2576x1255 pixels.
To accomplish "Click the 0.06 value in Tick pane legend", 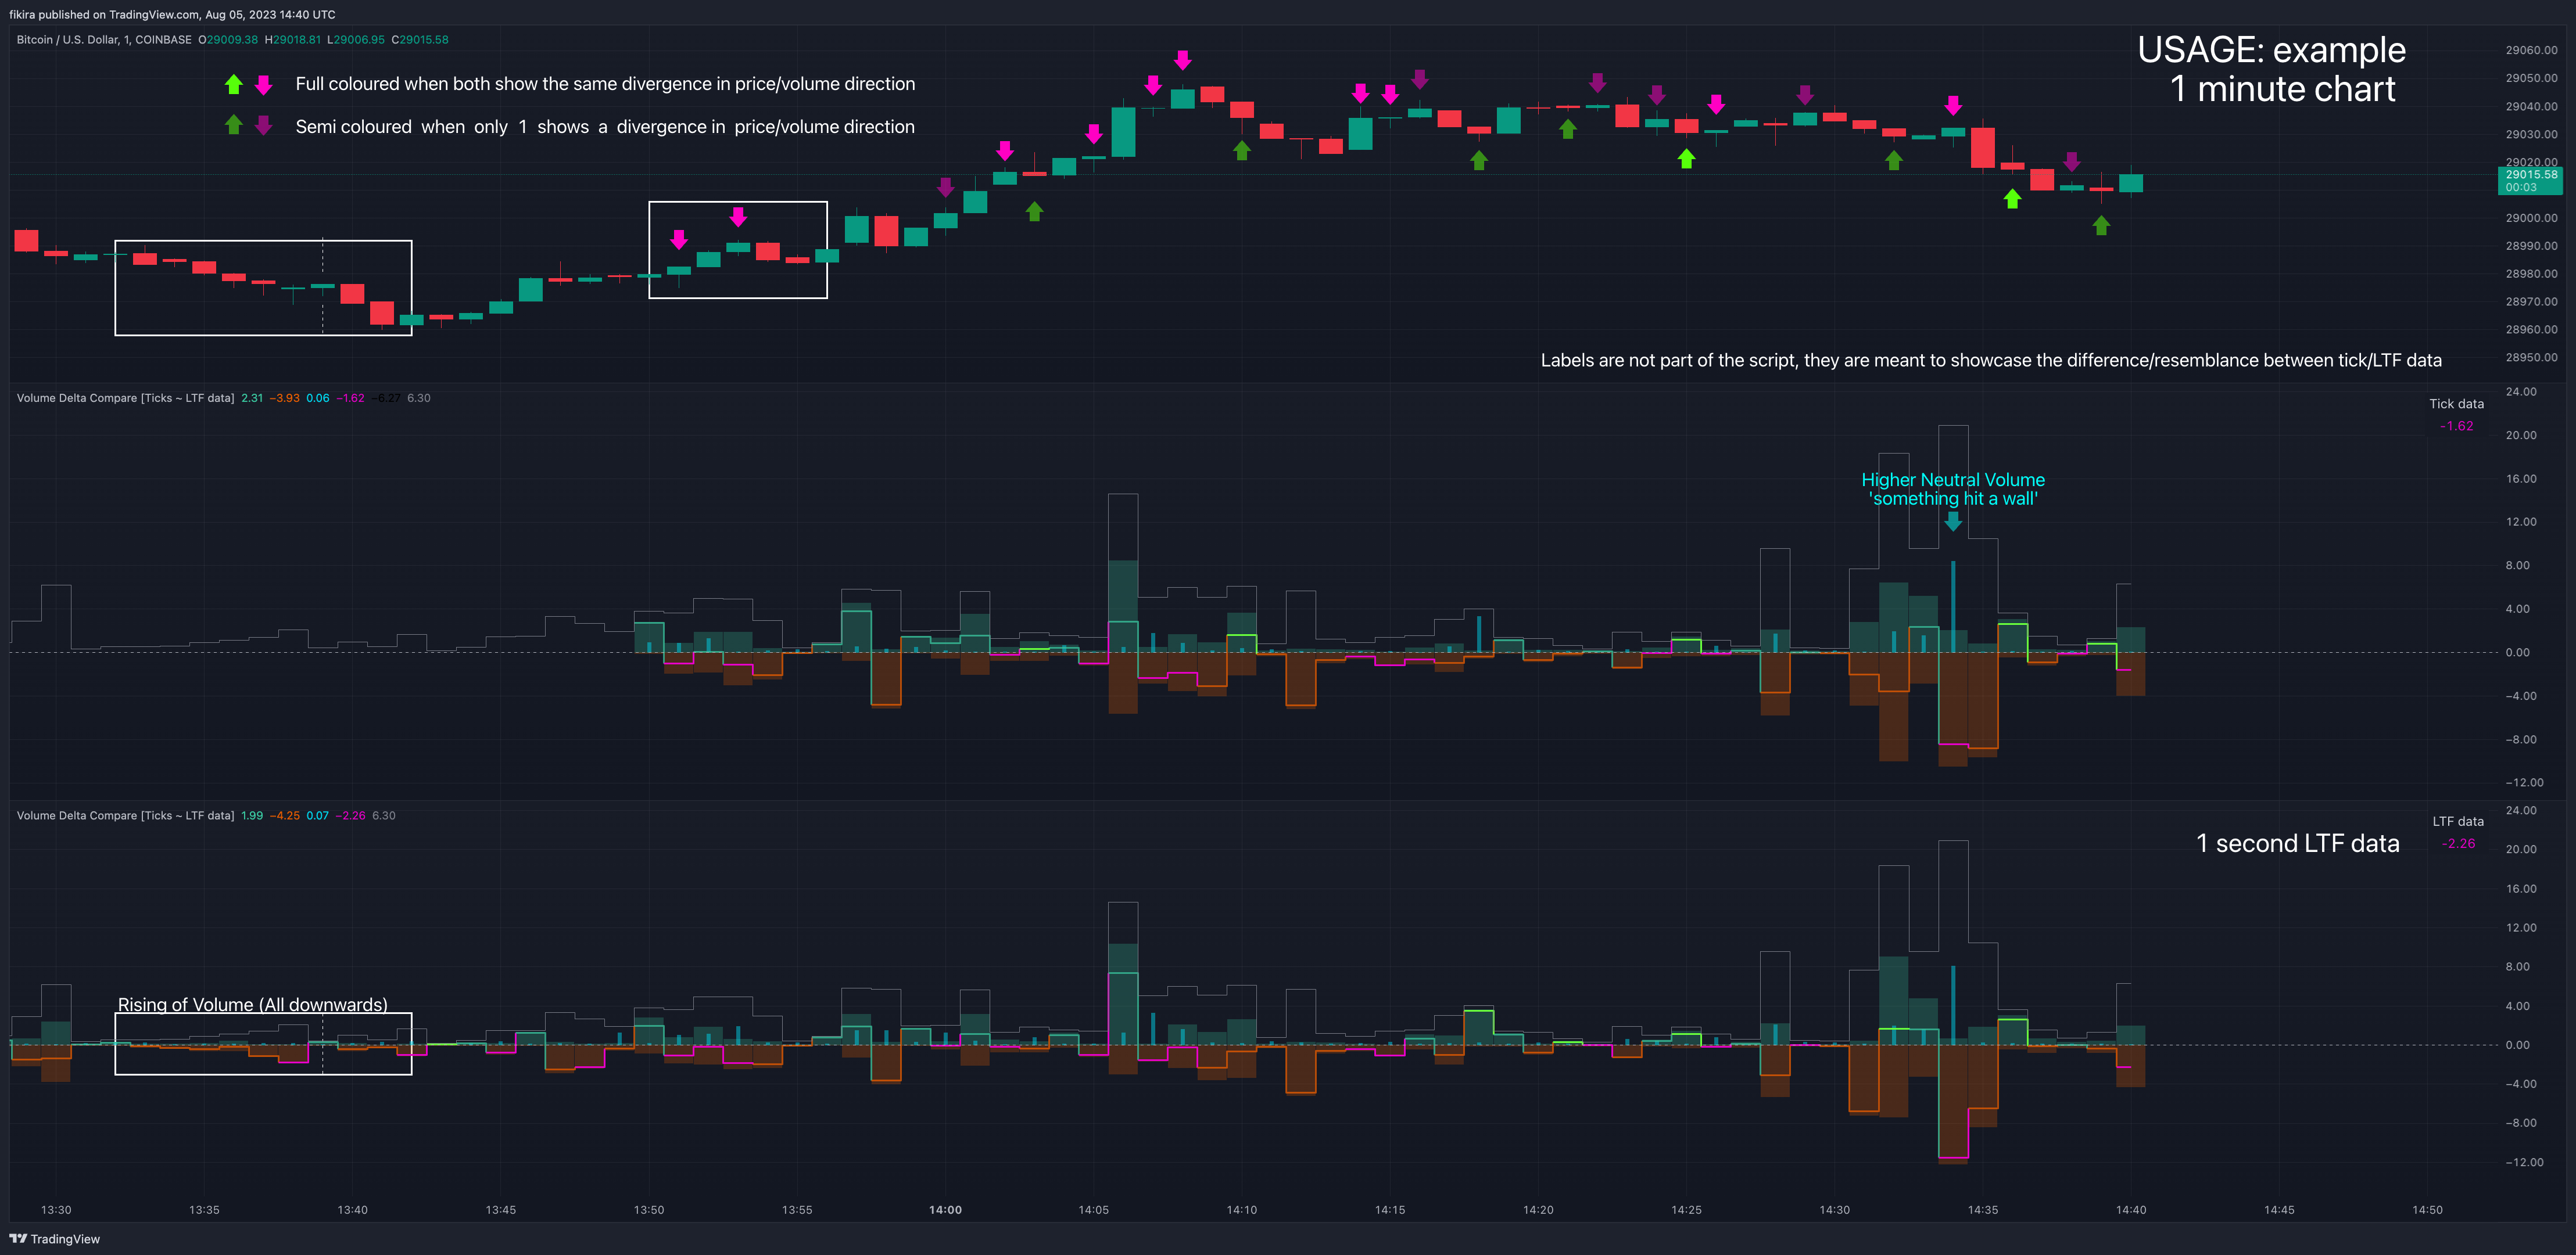I will [318, 398].
